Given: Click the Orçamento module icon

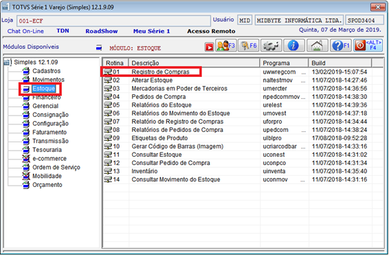Looking at the screenshot, I should coord(26,185).
